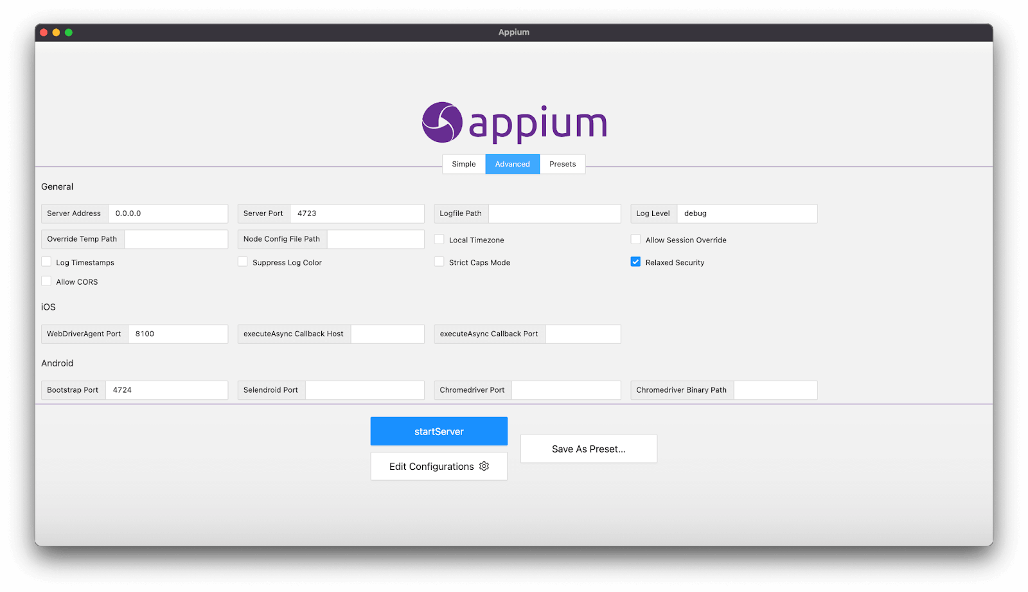The image size is (1028, 592).
Task: Open the Presets tab
Action: [x=562, y=164]
